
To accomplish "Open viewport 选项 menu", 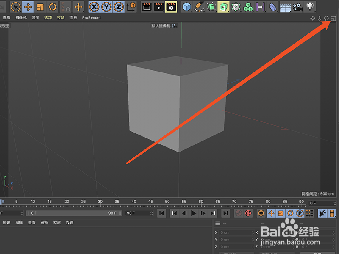I will click(x=48, y=18).
